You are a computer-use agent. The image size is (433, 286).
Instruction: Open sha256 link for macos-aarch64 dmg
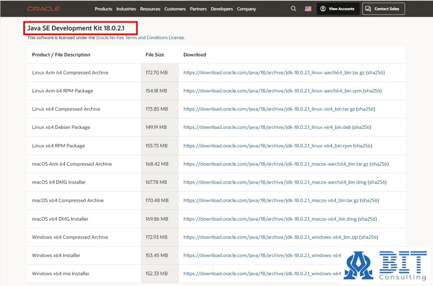[377, 182]
